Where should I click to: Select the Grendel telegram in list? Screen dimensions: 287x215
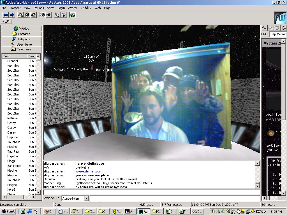coord(13,61)
